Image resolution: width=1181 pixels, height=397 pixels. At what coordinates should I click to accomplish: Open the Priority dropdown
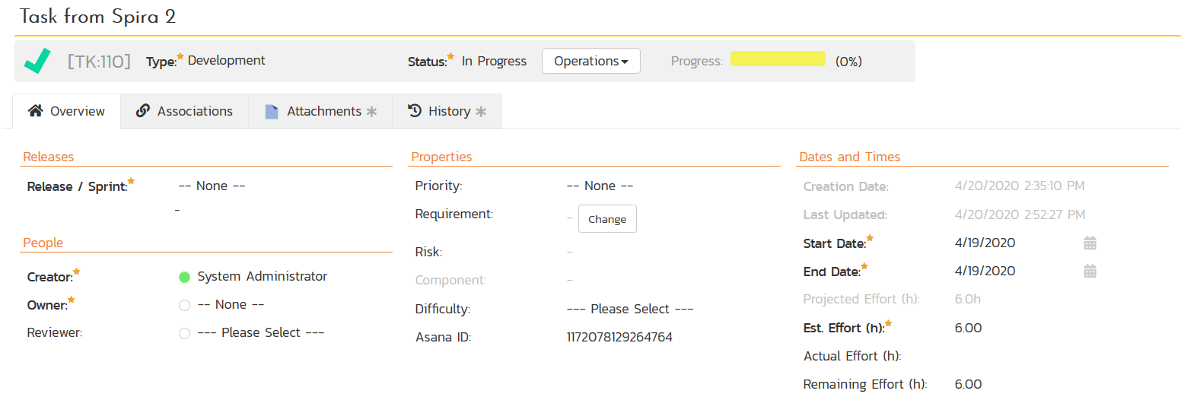[x=600, y=186]
